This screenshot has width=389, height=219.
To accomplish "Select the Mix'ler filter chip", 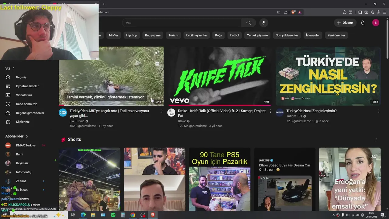I will 113,35.
